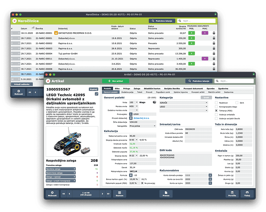Screen dimensions: 266x212
Task: Open the Poročila reports icon
Action: click(232, 193)
